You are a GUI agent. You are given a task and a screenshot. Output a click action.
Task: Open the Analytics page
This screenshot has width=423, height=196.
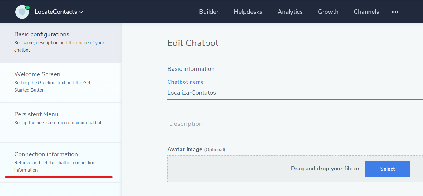tap(290, 12)
